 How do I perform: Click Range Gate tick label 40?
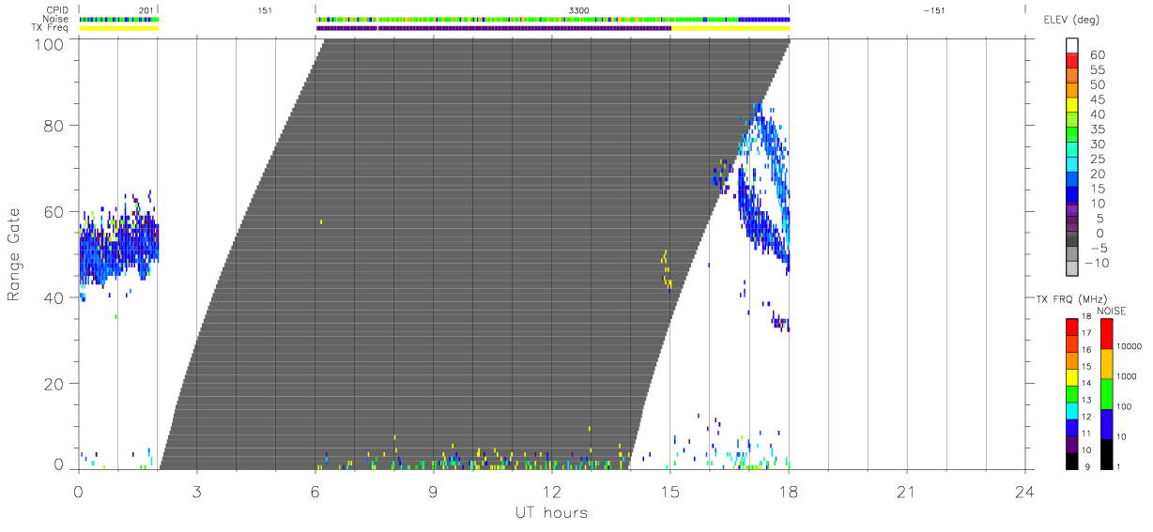pyautogui.click(x=54, y=298)
